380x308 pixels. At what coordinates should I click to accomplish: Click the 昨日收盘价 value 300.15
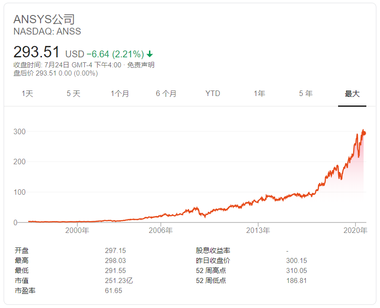tap(296, 261)
